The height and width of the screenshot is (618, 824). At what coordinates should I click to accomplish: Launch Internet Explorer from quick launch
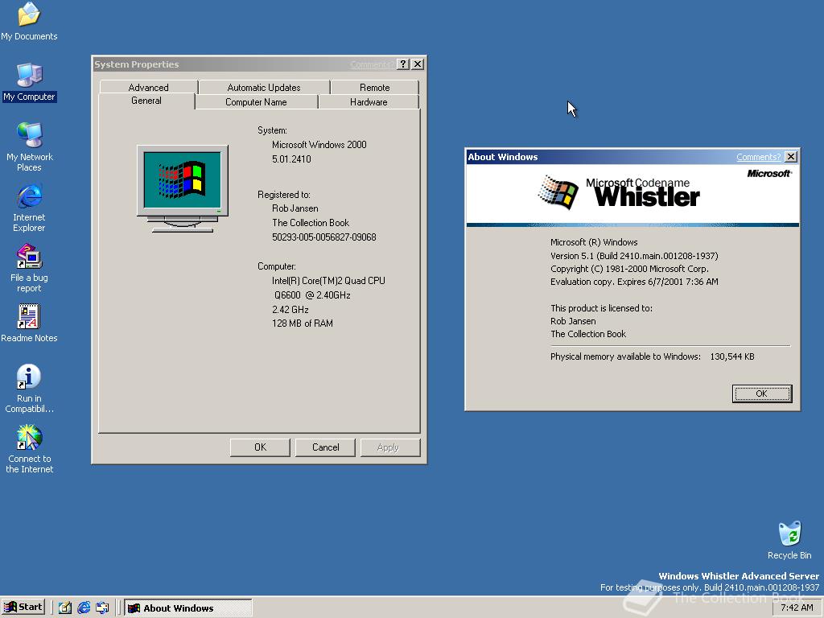coord(84,608)
